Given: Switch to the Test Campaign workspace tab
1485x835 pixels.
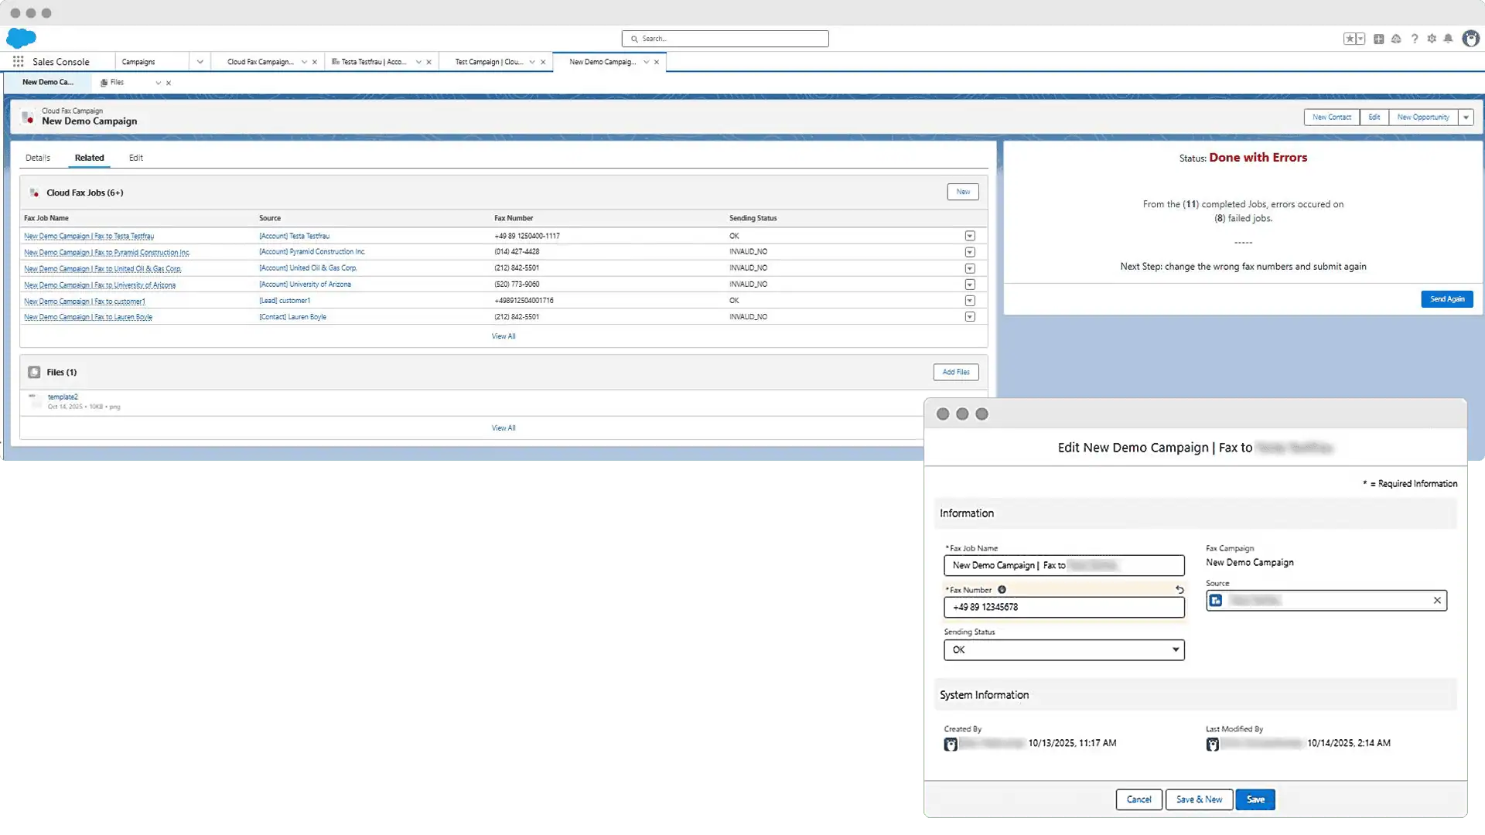Looking at the screenshot, I should pos(489,62).
